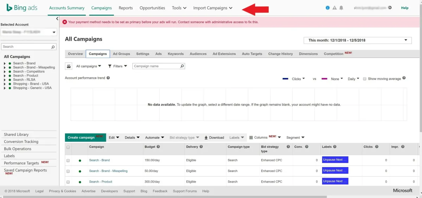Click the Help link in the header
Image resolution: width=422 pixels, height=198 pixels.
tap(405, 8)
